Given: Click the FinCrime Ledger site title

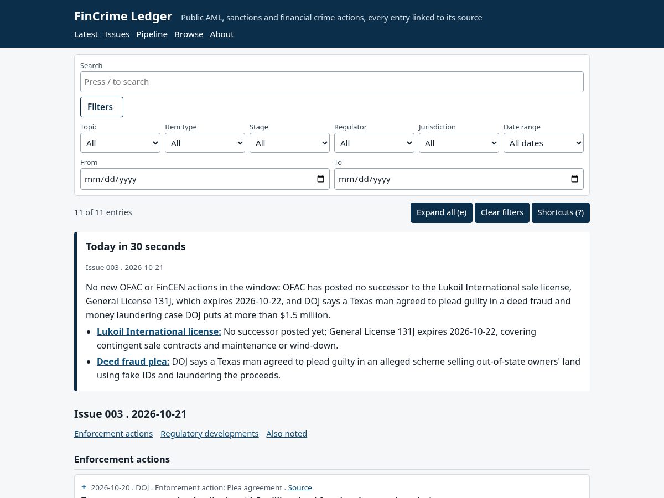Looking at the screenshot, I should [x=123, y=17].
